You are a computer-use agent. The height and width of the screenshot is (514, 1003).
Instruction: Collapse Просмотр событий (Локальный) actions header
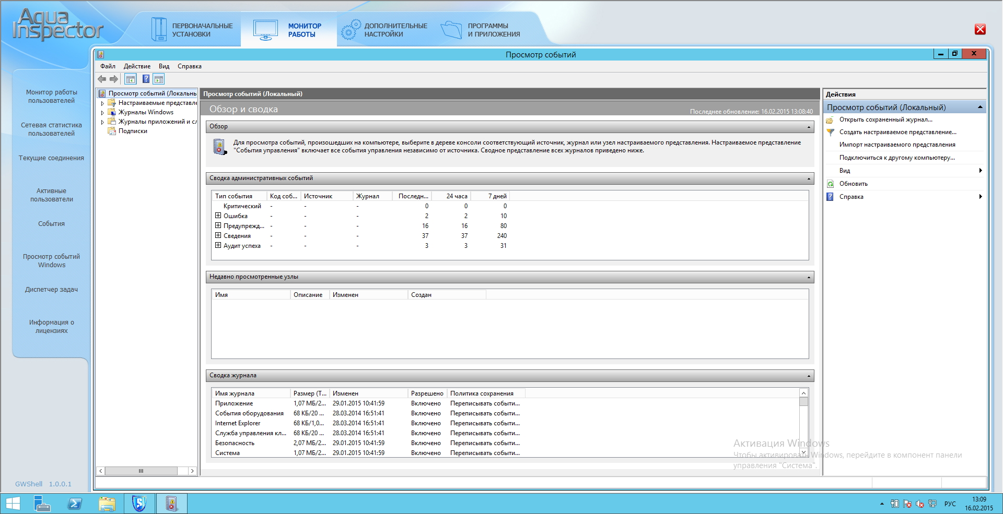980,107
